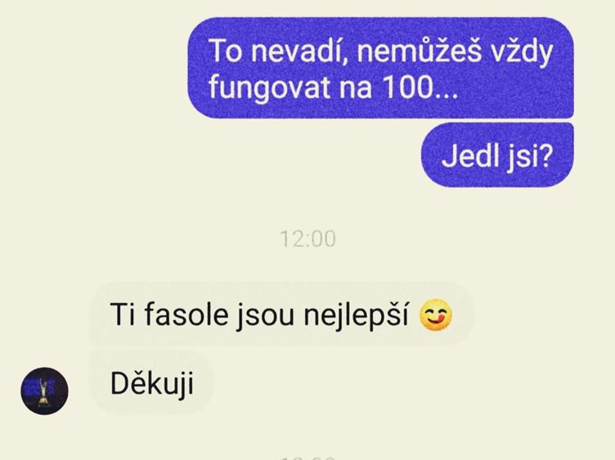
Task: Click the word 'Jedl' in short purple bubble
Action: click(x=465, y=156)
